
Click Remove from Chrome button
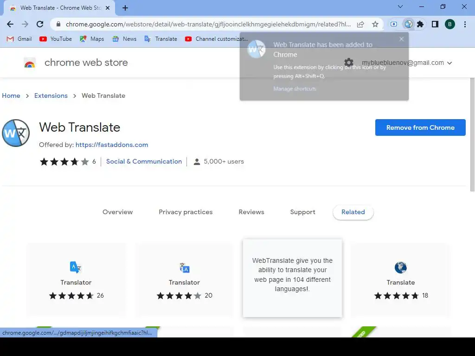pos(420,127)
